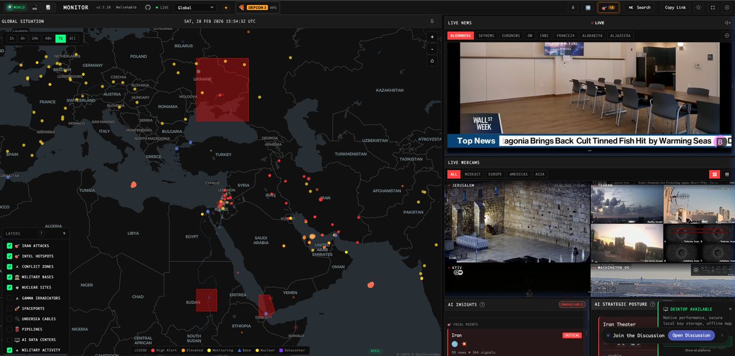This screenshot has width=735, height=356.
Task: Enable the AI Data Centers layer
Action: coord(9,339)
